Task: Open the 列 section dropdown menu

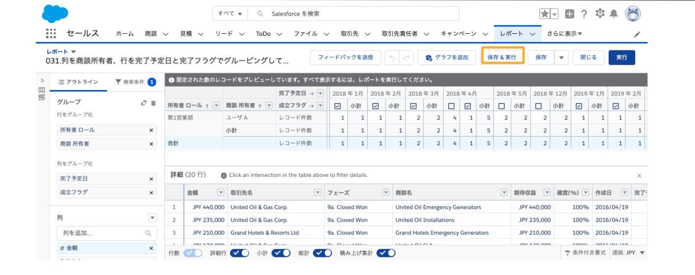Action: [153, 218]
